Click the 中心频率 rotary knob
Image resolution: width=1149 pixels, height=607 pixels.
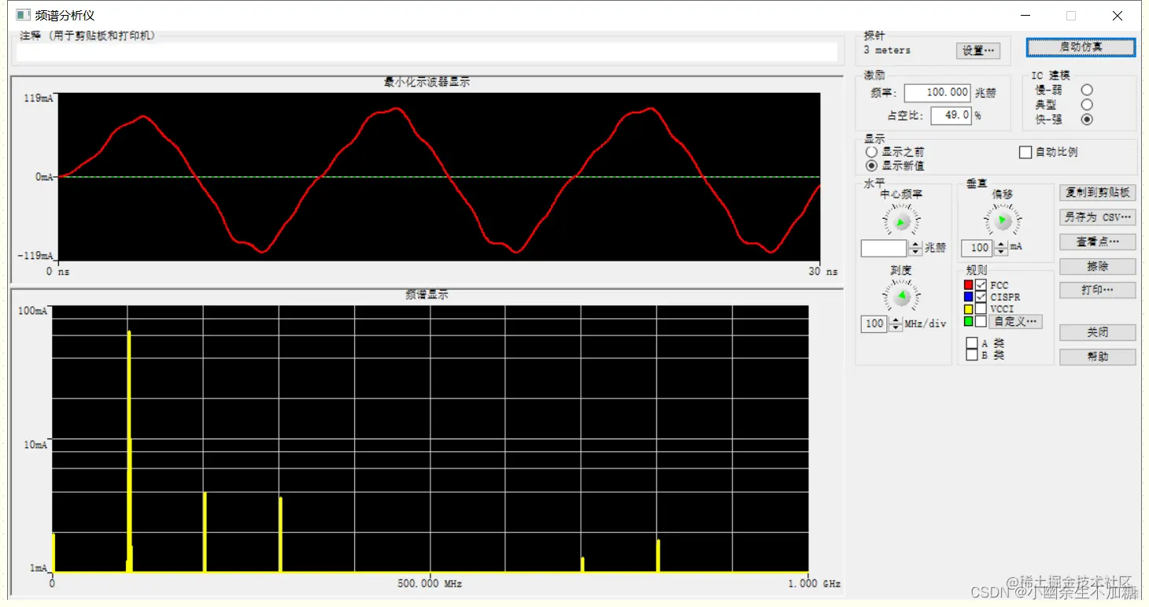[902, 221]
